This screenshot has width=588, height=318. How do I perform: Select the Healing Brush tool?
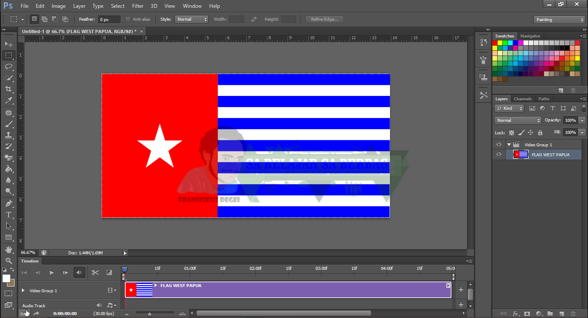click(x=9, y=113)
